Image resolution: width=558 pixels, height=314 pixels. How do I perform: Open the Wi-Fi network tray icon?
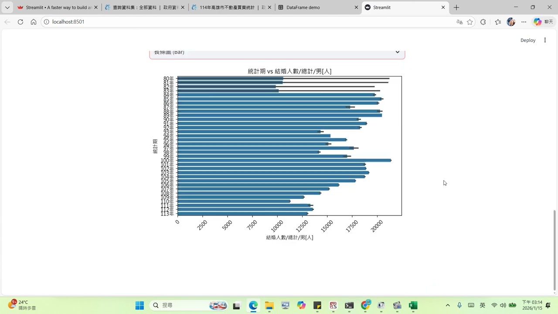[494, 305]
